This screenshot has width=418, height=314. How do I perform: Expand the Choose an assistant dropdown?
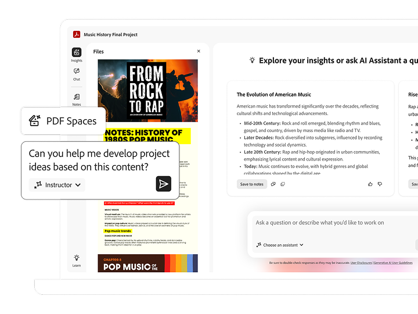[x=280, y=245]
